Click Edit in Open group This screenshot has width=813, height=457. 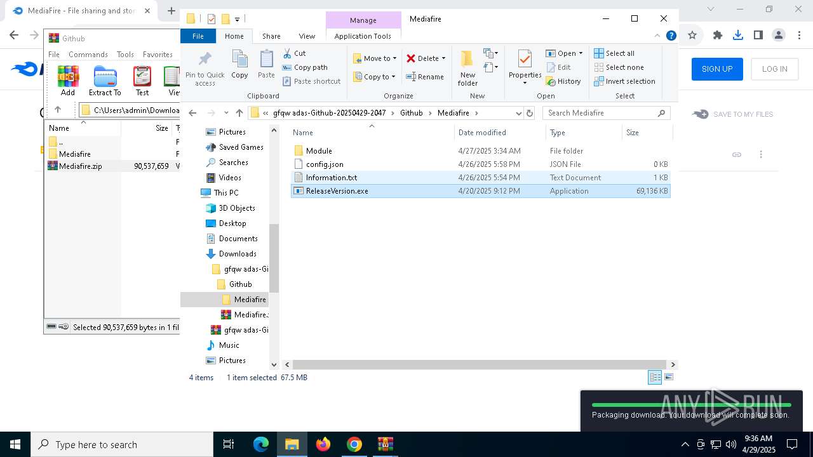[x=558, y=67]
